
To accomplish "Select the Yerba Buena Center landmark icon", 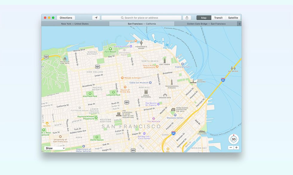I will pyautogui.click(x=173, y=109).
